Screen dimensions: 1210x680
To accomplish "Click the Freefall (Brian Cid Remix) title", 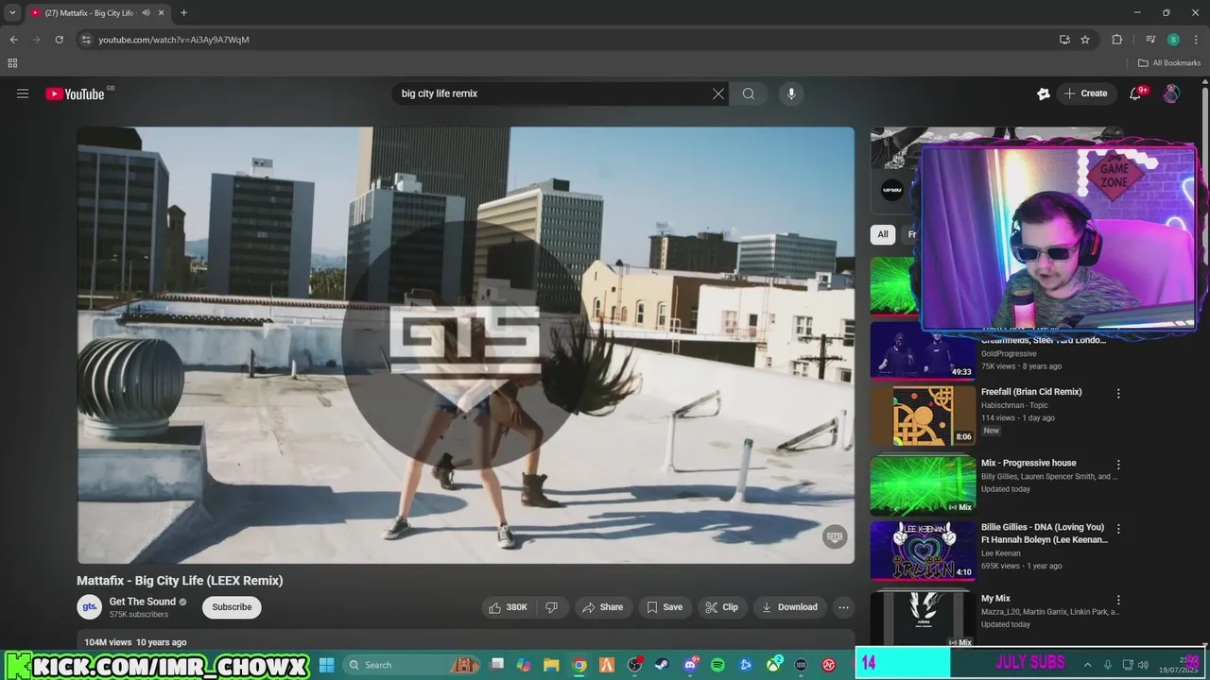I will 1031,392.
